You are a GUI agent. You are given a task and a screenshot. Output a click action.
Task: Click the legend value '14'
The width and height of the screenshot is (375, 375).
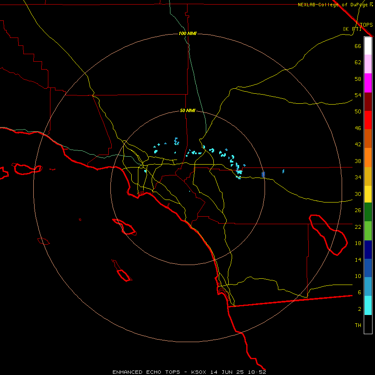click(358, 260)
